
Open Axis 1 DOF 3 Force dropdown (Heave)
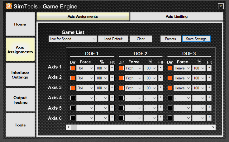point(182,68)
